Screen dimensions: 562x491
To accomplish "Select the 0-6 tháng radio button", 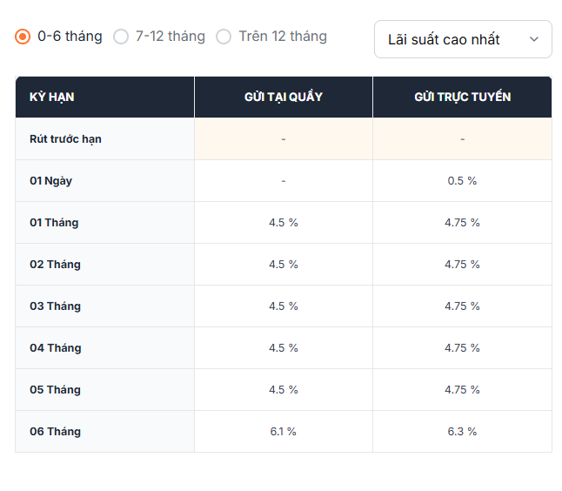I will [x=23, y=37].
